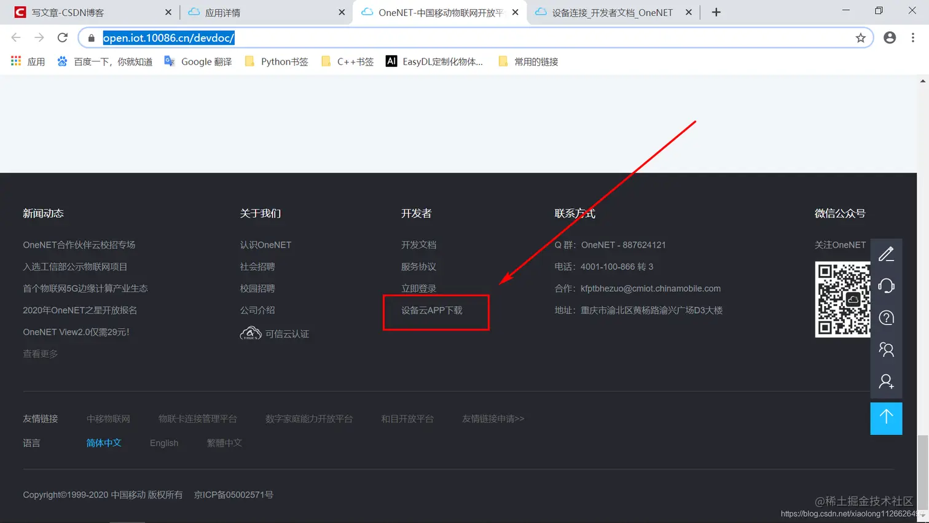Click the add-user icon in sidebar
The width and height of the screenshot is (929, 523).
886,382
